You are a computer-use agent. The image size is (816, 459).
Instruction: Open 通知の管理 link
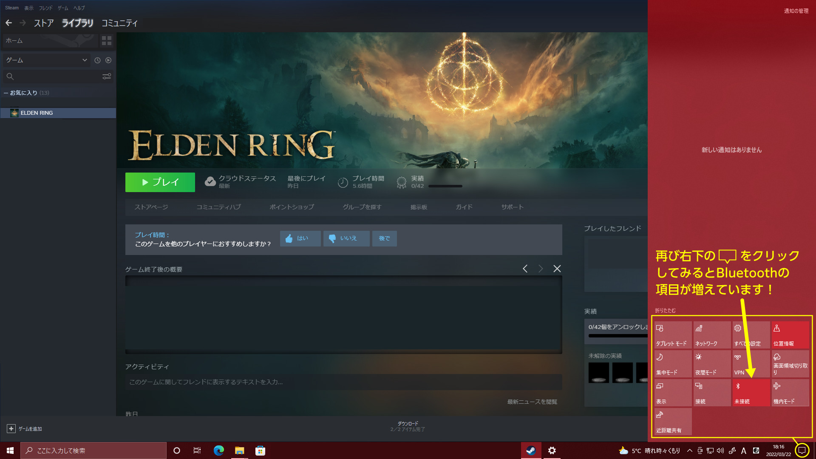point(796,11)
